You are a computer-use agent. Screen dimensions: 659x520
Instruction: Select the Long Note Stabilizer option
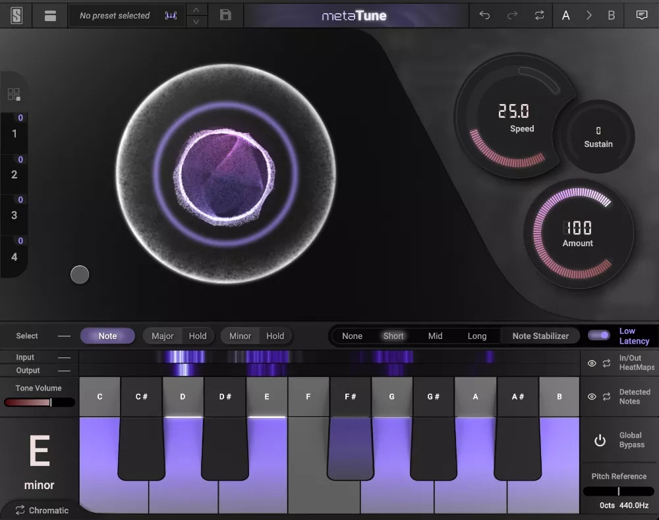476,336
